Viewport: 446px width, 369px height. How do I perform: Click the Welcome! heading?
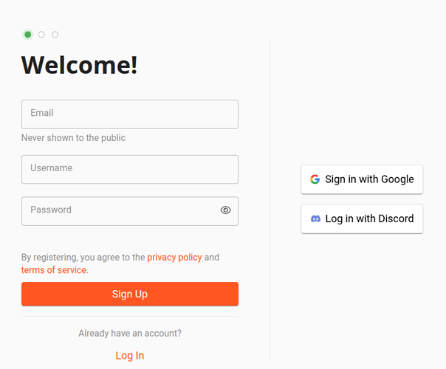click(79, 66)
